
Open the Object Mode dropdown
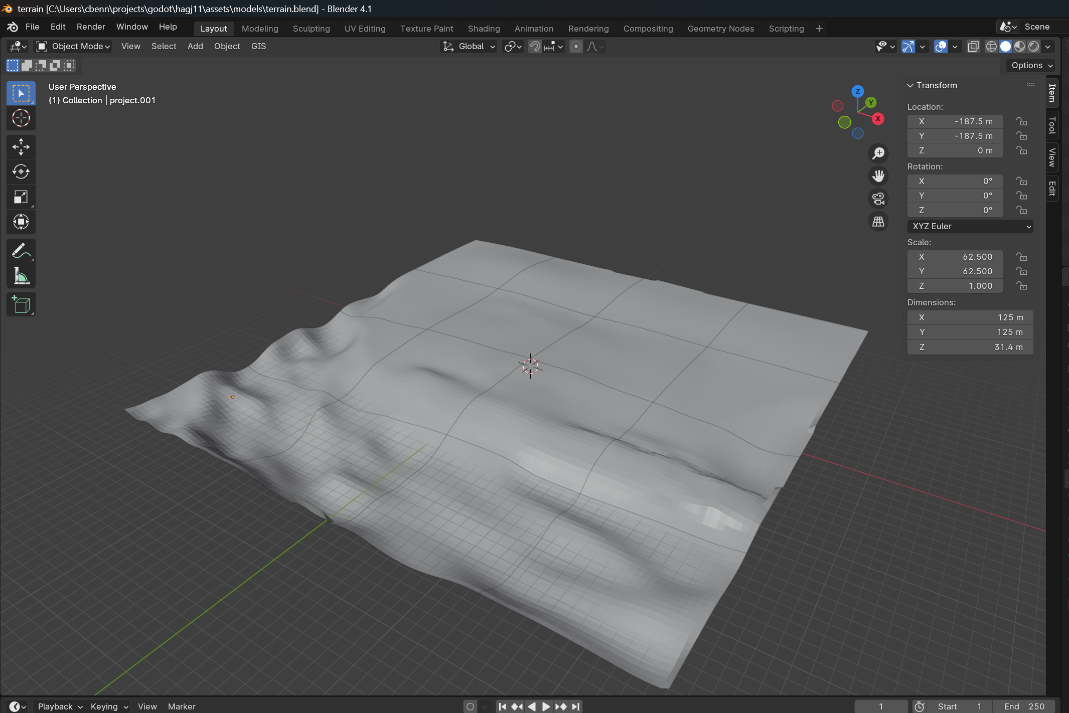tap(73, 46)
